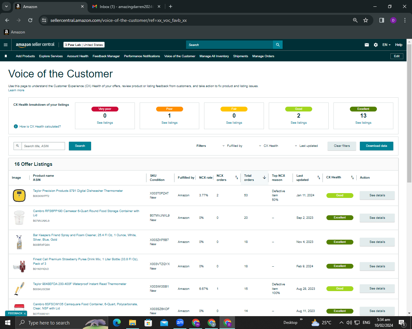
Task: Open the 3 Paw Lab marketplace switcher
Action: [x=84, y=45]
